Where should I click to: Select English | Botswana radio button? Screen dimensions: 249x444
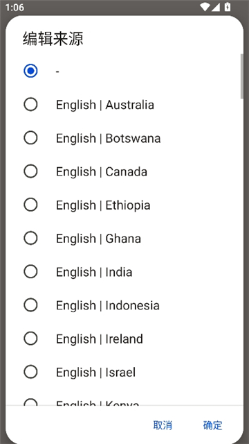[30, 138]
